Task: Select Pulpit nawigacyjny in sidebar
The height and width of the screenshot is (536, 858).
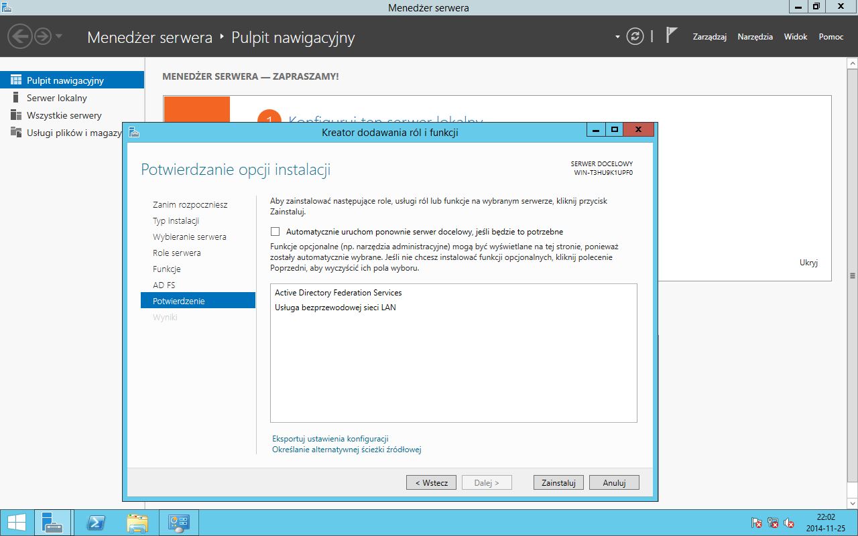Action: click(72, 80)
